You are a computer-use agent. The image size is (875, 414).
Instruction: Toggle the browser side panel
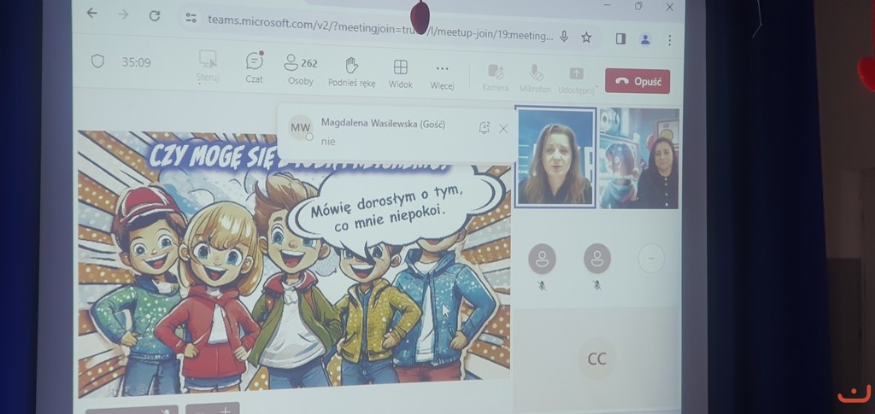[620, 38]
